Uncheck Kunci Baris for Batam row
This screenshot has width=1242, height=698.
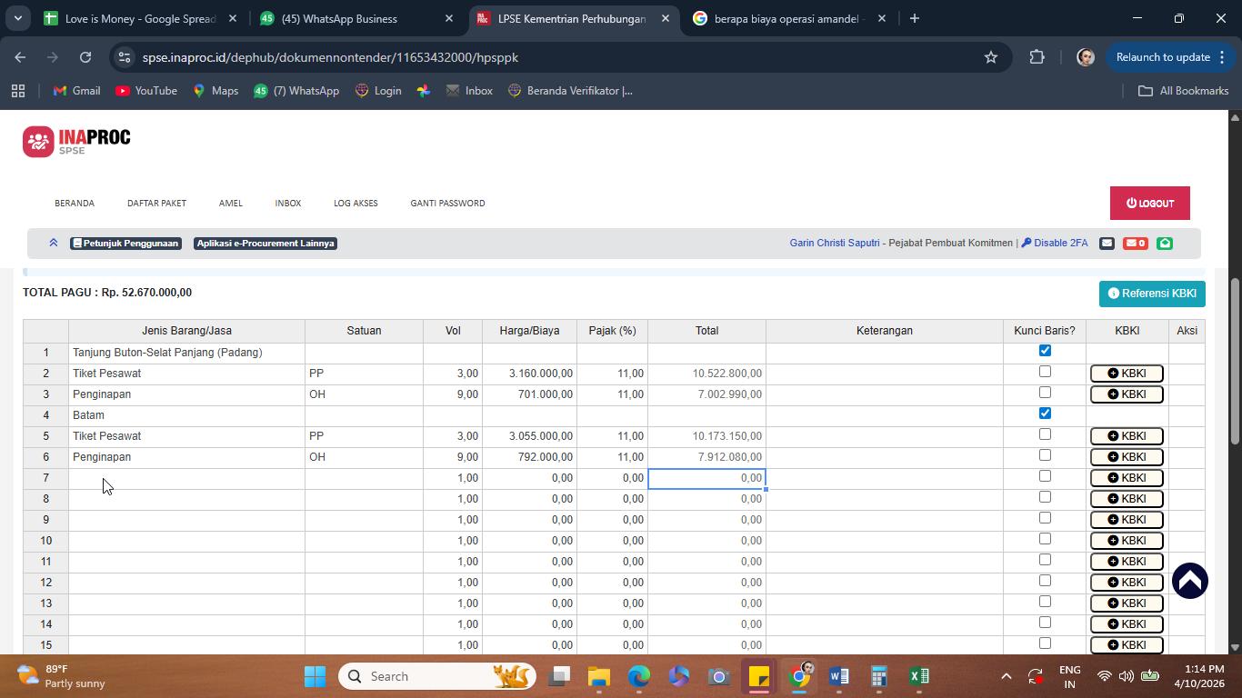[1045, 414]
